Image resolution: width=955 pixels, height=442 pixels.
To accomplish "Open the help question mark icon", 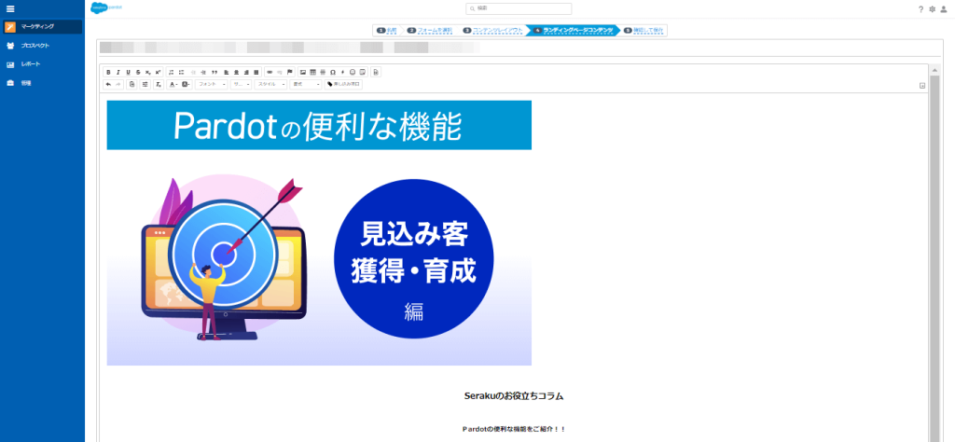I will (x=920, y=9).
